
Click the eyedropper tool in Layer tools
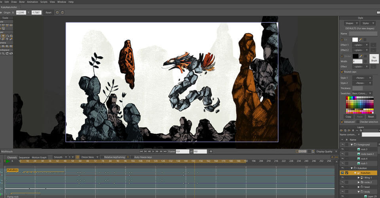click(11, 39)
